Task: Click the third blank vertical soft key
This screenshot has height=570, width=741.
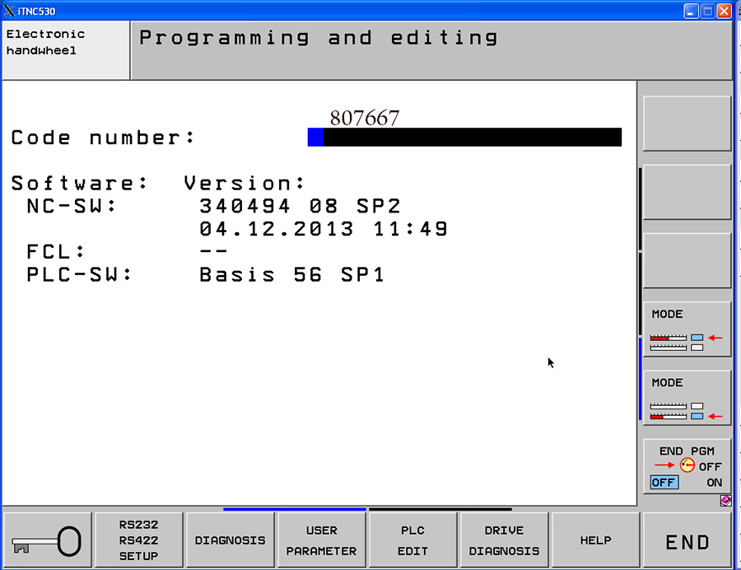Action: pyautogui.click(x=687, y=260)
